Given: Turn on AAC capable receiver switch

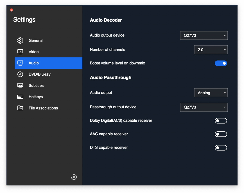Looking at the screenshot, I should click(x=221, y=134).
